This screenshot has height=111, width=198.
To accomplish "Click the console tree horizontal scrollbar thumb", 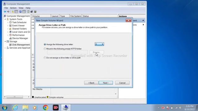I will (x=15, y=97).
